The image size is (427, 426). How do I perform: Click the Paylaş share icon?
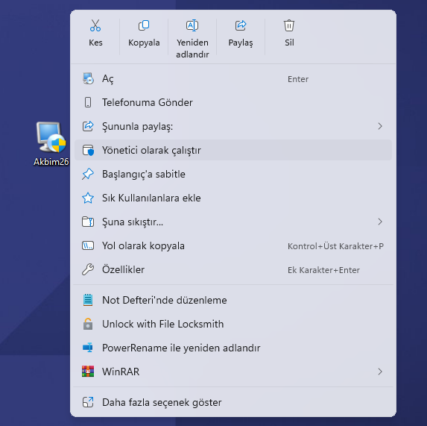241,25
